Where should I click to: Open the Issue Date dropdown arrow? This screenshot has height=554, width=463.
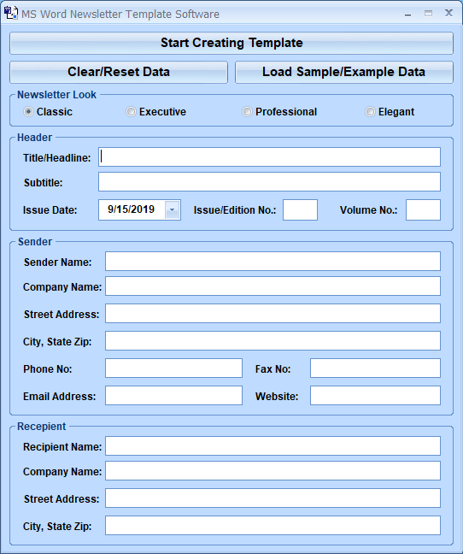tap(173, 209)
